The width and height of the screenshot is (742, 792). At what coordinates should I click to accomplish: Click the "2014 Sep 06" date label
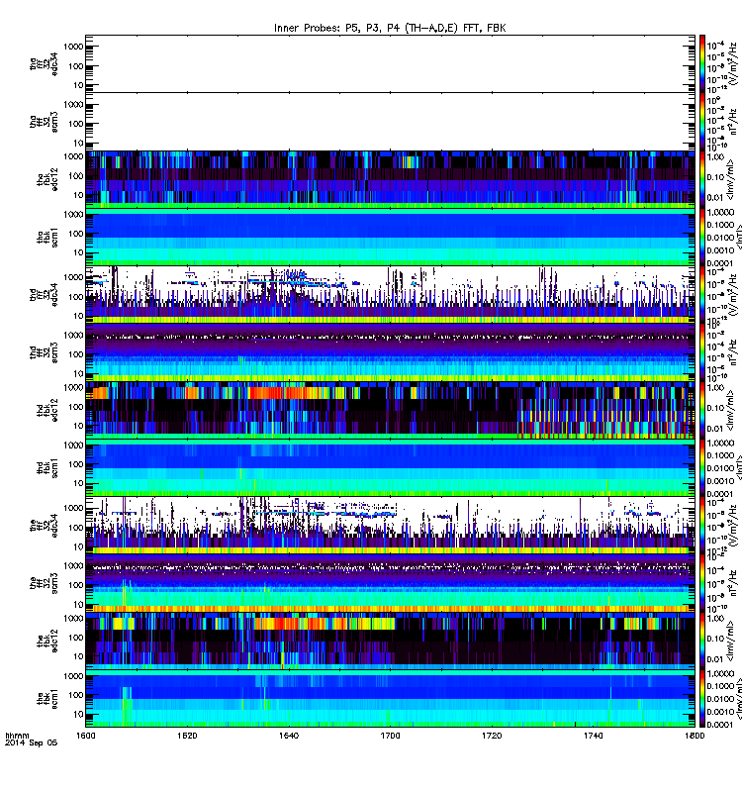[x=32, y=743]
